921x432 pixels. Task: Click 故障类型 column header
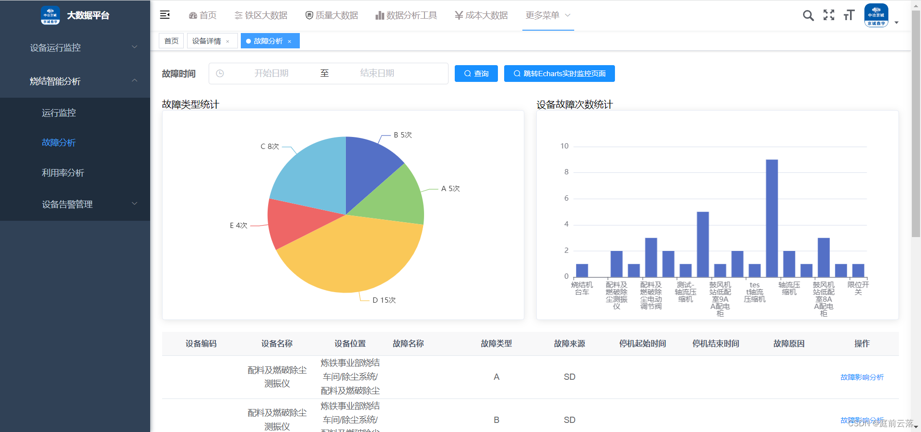coord(496,343)
